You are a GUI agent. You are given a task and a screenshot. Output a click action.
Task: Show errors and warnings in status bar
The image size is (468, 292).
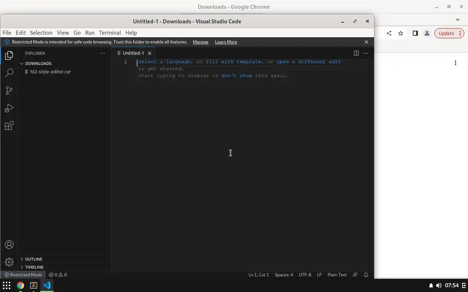click(58, 275)
